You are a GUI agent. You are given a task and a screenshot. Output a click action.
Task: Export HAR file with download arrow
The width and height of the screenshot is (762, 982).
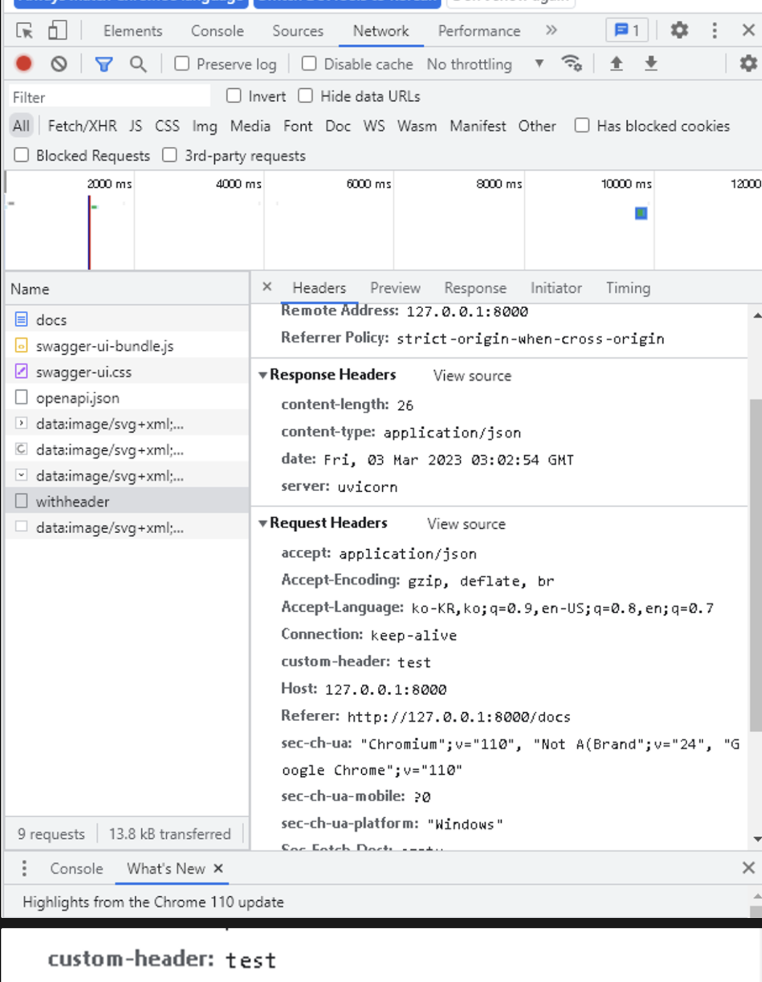pyautogui.click(x=651, y=64)
